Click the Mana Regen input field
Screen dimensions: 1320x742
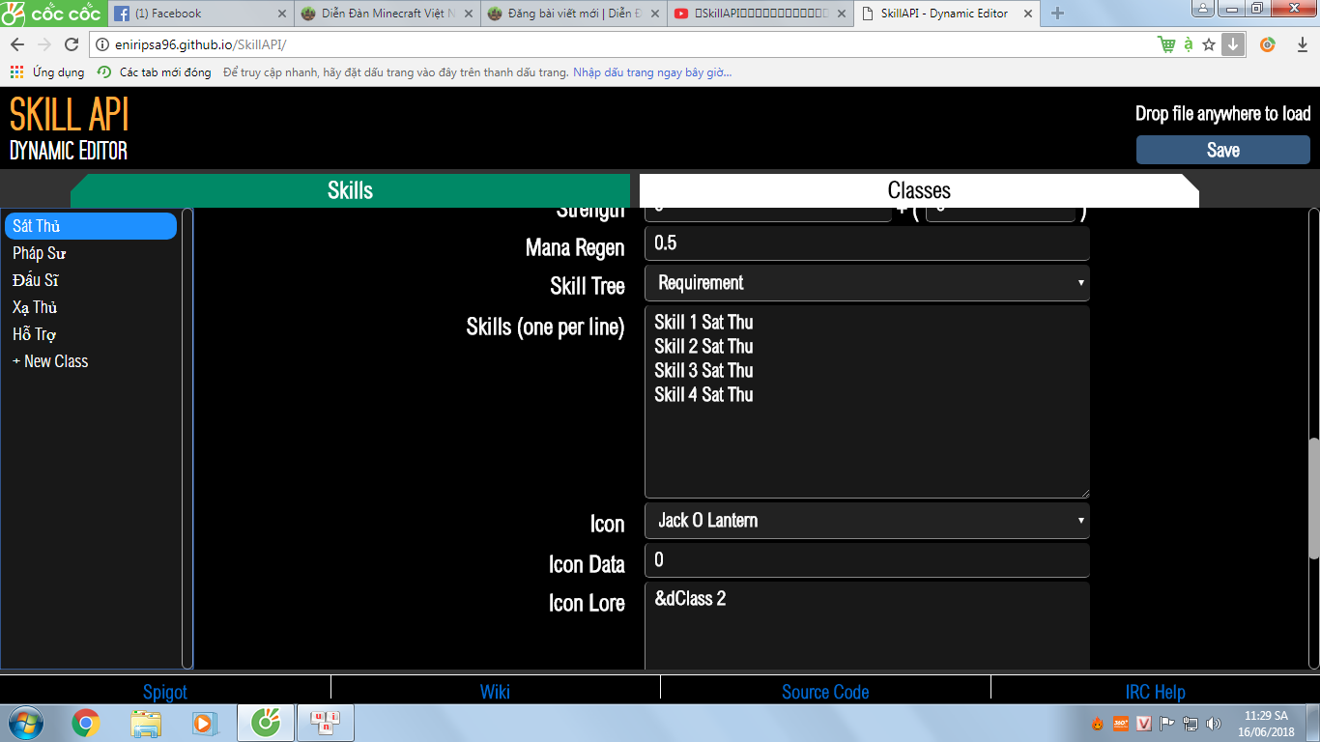click(x=867, y=243)
